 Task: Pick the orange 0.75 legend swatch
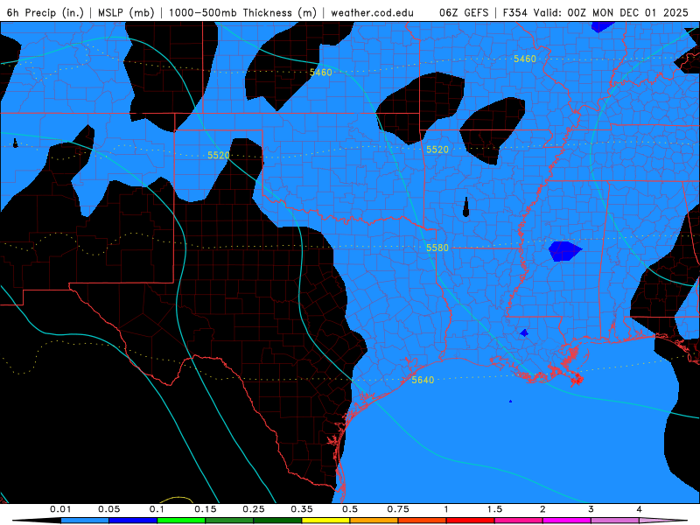(x=423, y=521)
